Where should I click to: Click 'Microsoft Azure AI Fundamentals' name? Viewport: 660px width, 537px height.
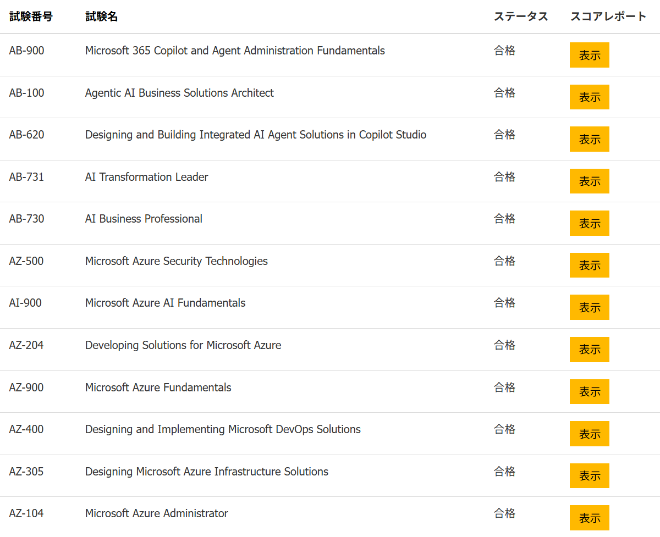pos(166,303)
